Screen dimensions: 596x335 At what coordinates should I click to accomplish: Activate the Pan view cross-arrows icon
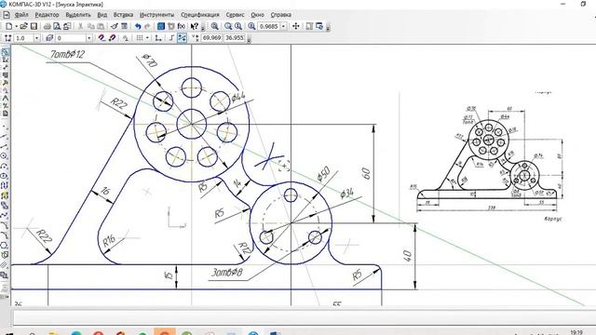click(296, 26)
